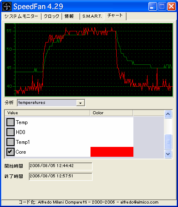This screenshot has width=178, height=207.
Task: Click the 終了時間 end time field
Action: (60, 177)
